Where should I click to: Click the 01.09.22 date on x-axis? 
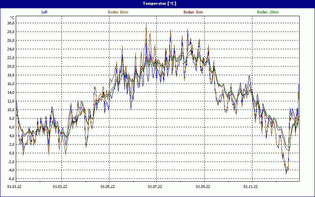(203, 186)
